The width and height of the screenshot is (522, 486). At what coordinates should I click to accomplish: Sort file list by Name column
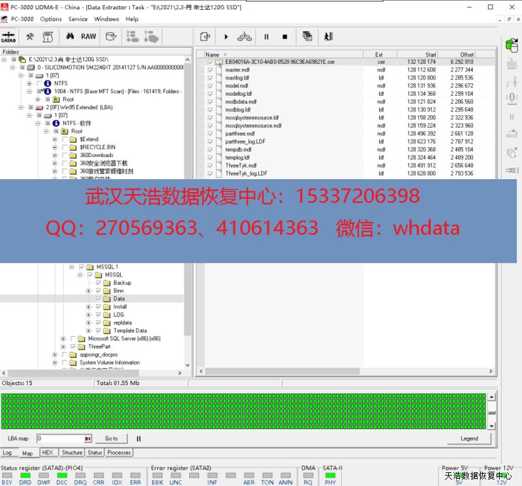click(x=283, y=54)
